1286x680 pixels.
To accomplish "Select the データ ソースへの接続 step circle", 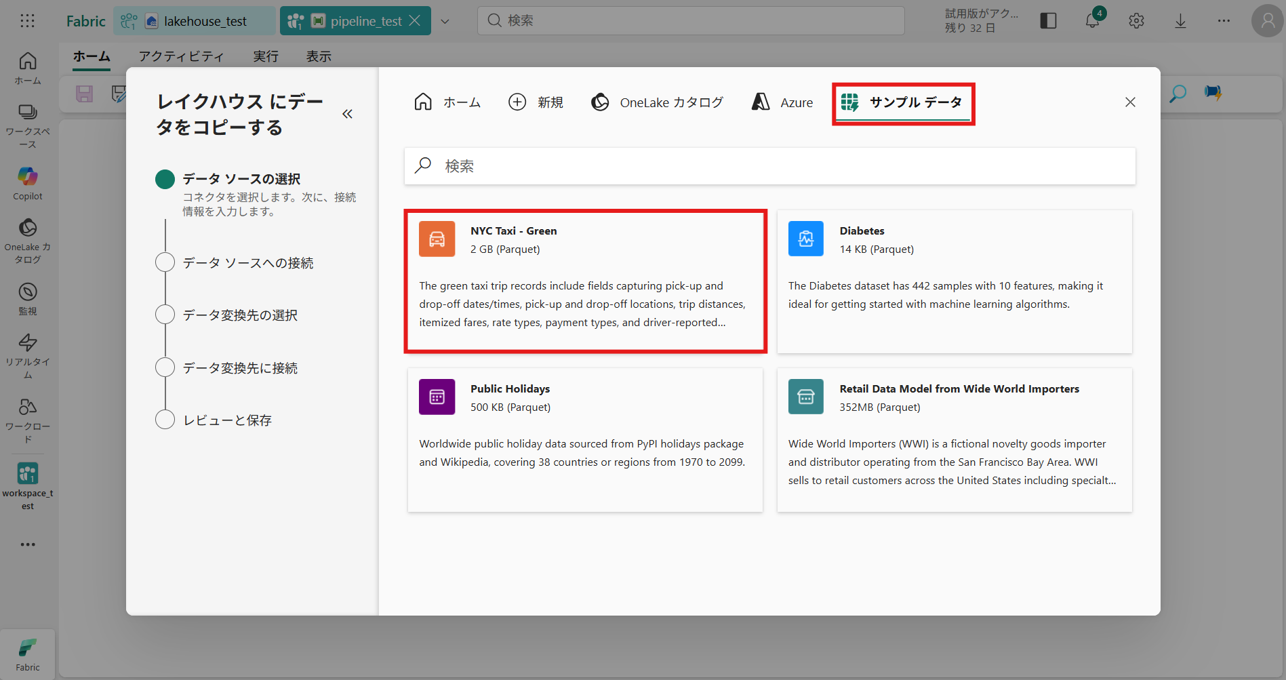I will coord(165,262).
